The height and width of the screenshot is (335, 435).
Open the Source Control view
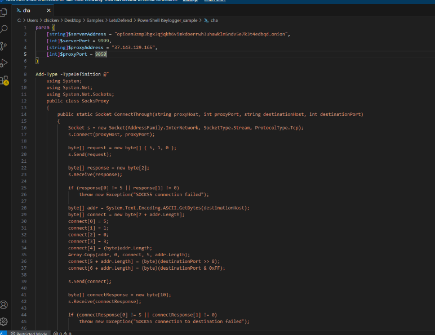point(4,46)
